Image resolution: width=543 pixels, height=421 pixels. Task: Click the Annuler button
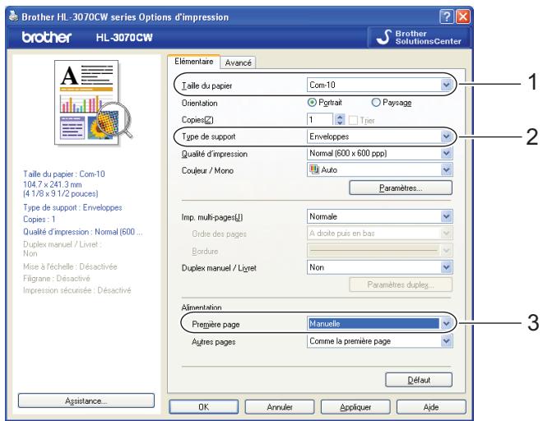280,407
